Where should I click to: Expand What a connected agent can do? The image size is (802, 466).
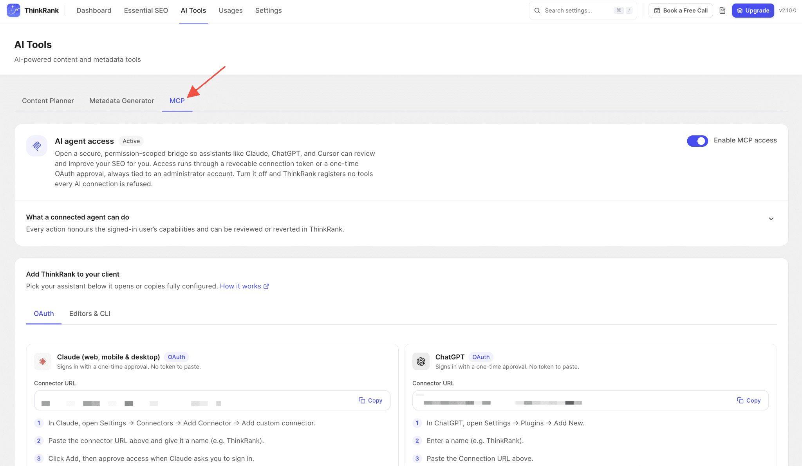tap(771, 219)
